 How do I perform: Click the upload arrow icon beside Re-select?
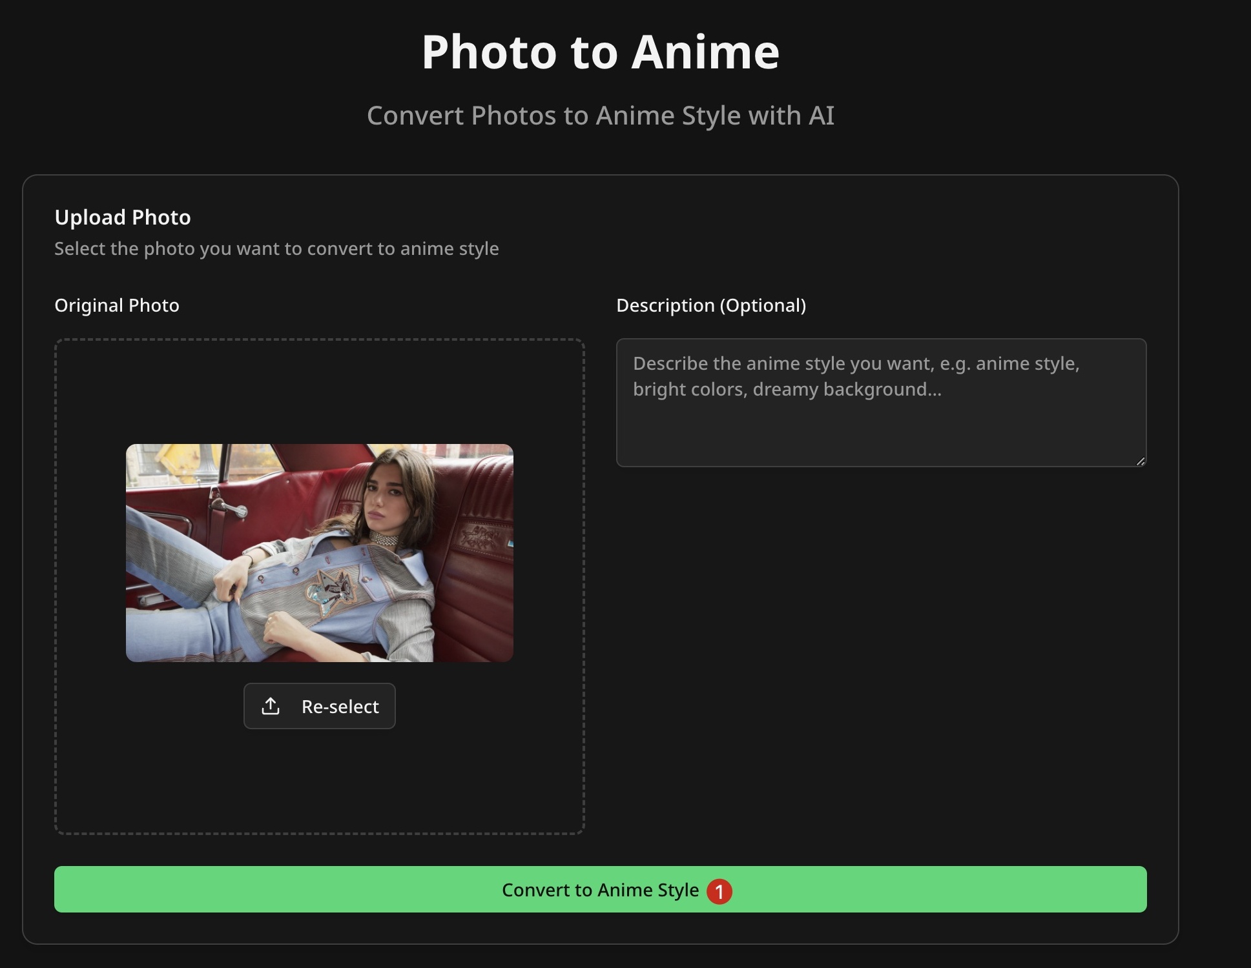point(271,706)
